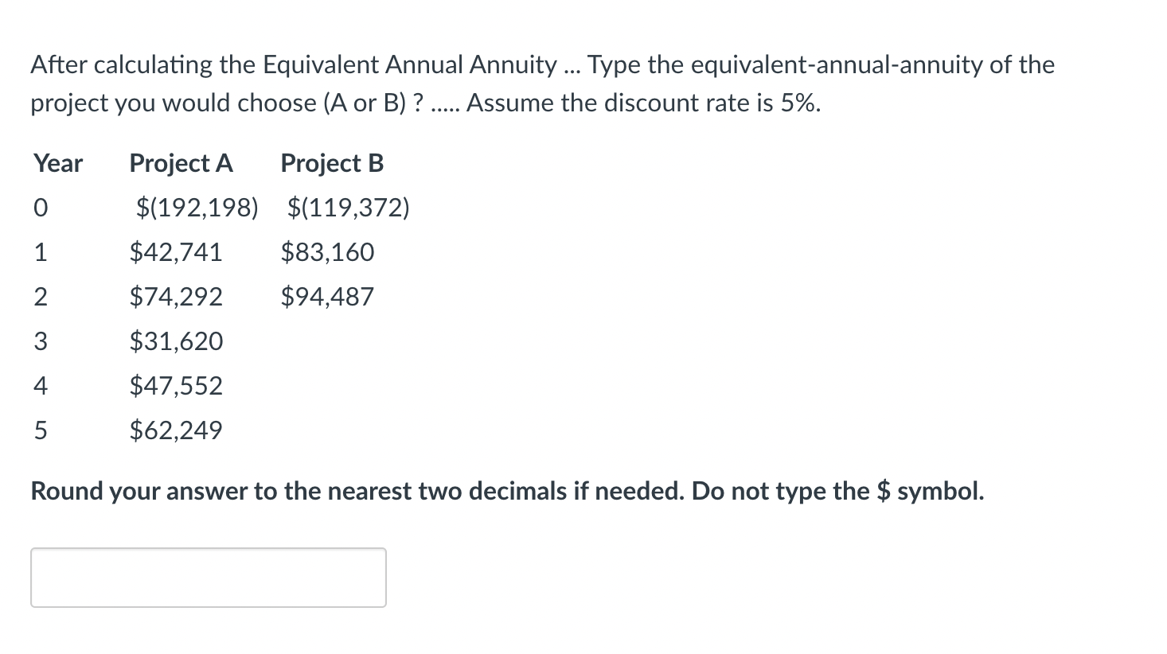
Task: Click the Year 5 row label
Action: coord(41,430)
